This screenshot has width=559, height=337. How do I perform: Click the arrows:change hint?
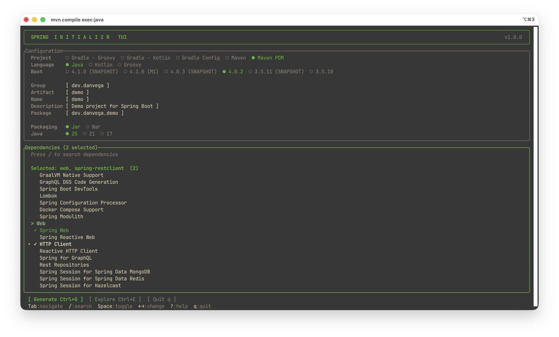pos(151,306)
